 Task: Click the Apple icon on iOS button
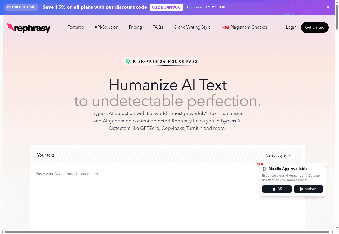pyautogui.click(x=274, y=189)
